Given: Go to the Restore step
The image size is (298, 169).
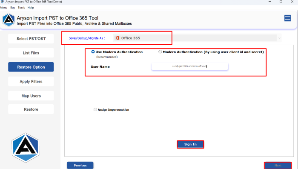Looking at the screenshot, I should point(31,109).
